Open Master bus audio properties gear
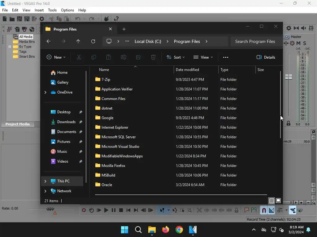 [289, 28]
